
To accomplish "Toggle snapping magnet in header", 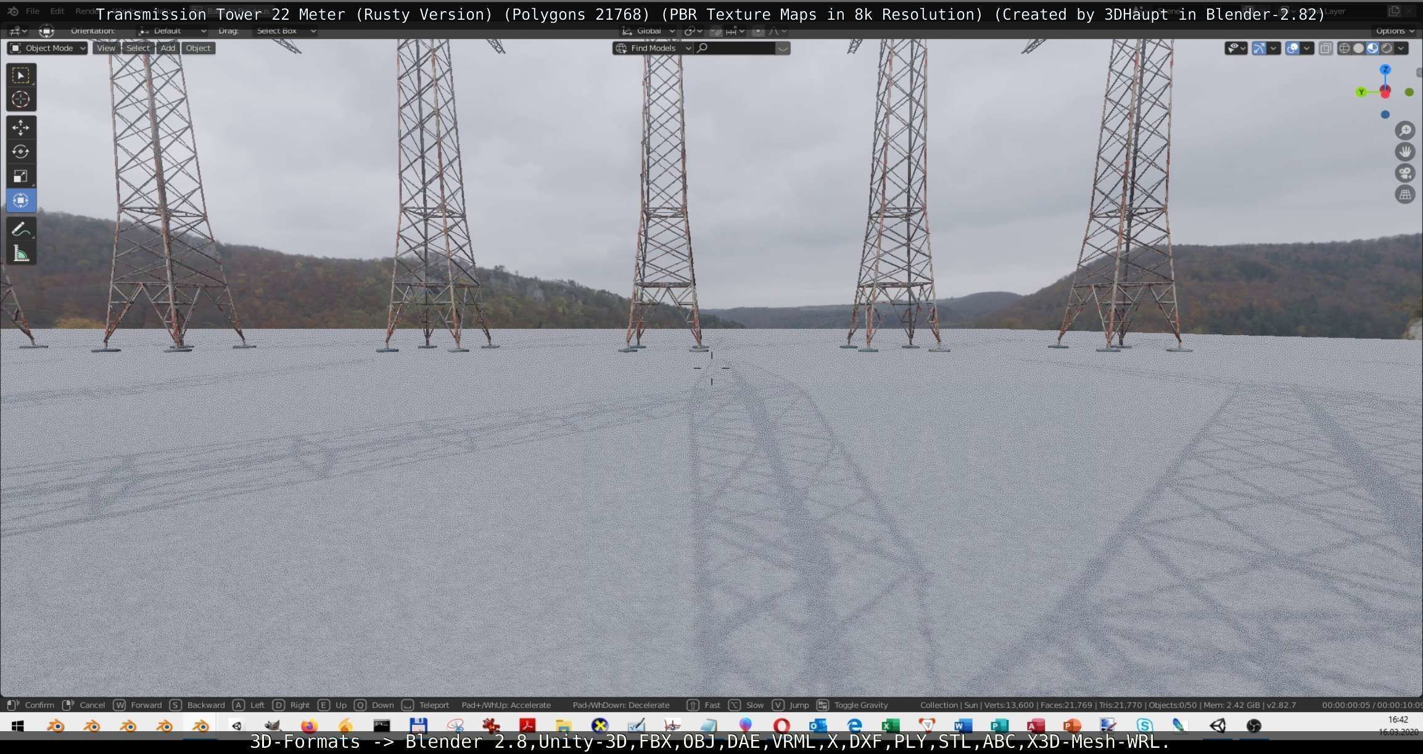I will point(716,31).
